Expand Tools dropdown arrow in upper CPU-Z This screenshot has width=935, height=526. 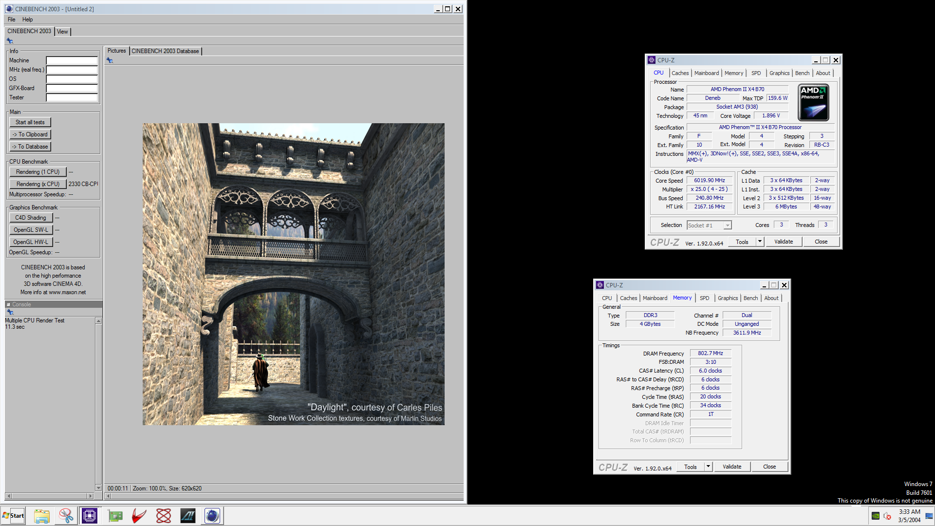(760, 242)
